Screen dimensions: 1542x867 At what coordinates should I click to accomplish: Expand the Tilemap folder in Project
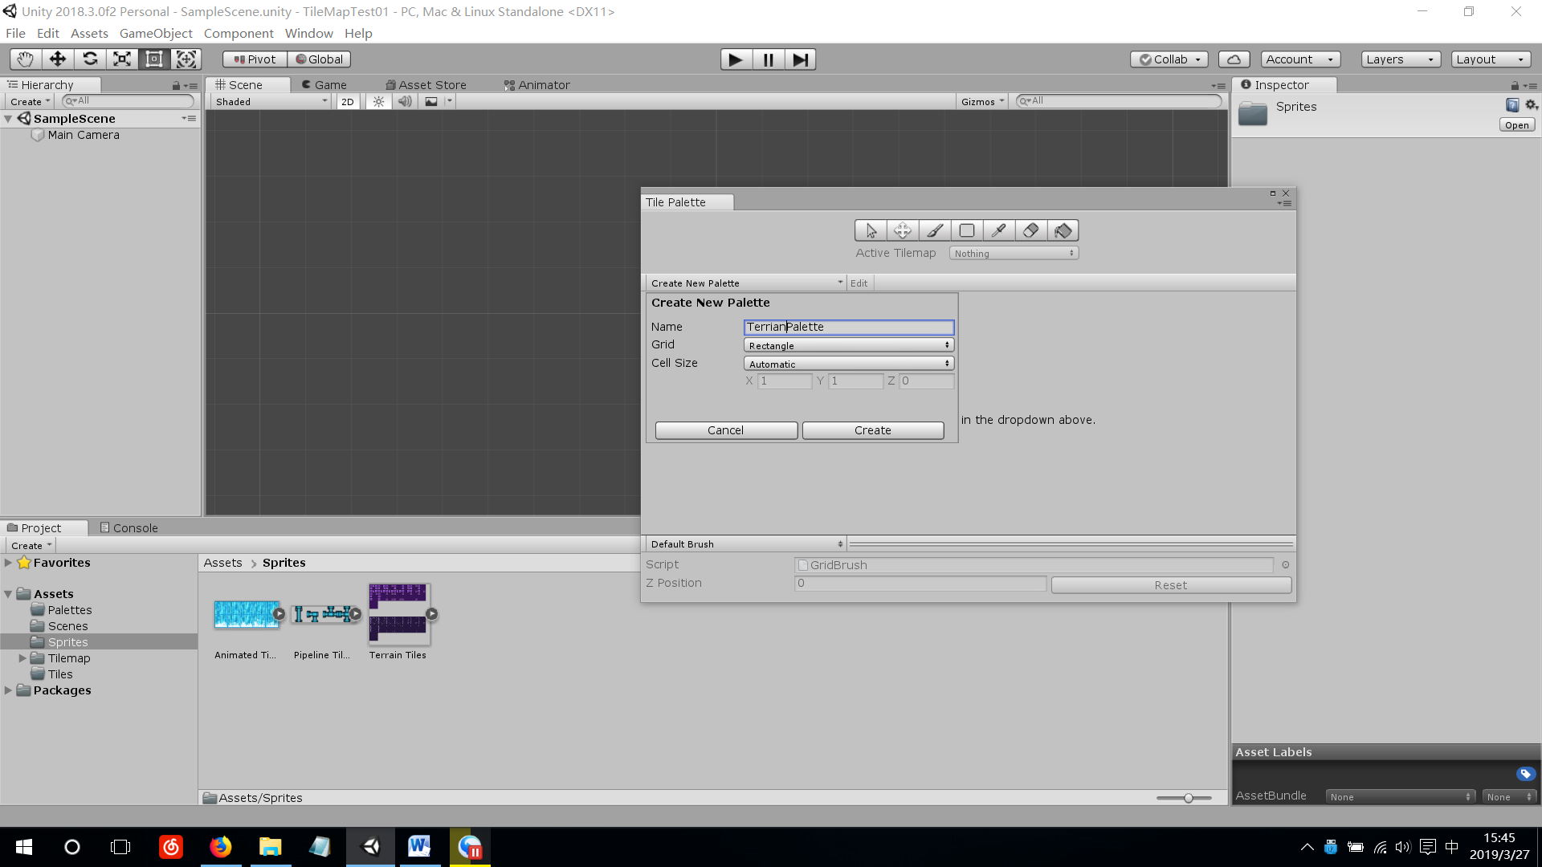pyautogui.click(x=22, y=658)
